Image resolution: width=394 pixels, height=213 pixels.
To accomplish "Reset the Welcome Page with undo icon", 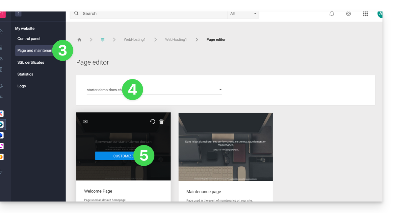I will pos(152,122).
